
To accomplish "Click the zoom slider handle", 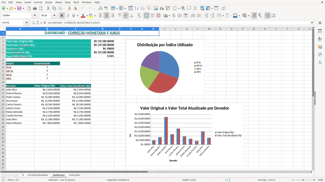I will click(303, 180).
